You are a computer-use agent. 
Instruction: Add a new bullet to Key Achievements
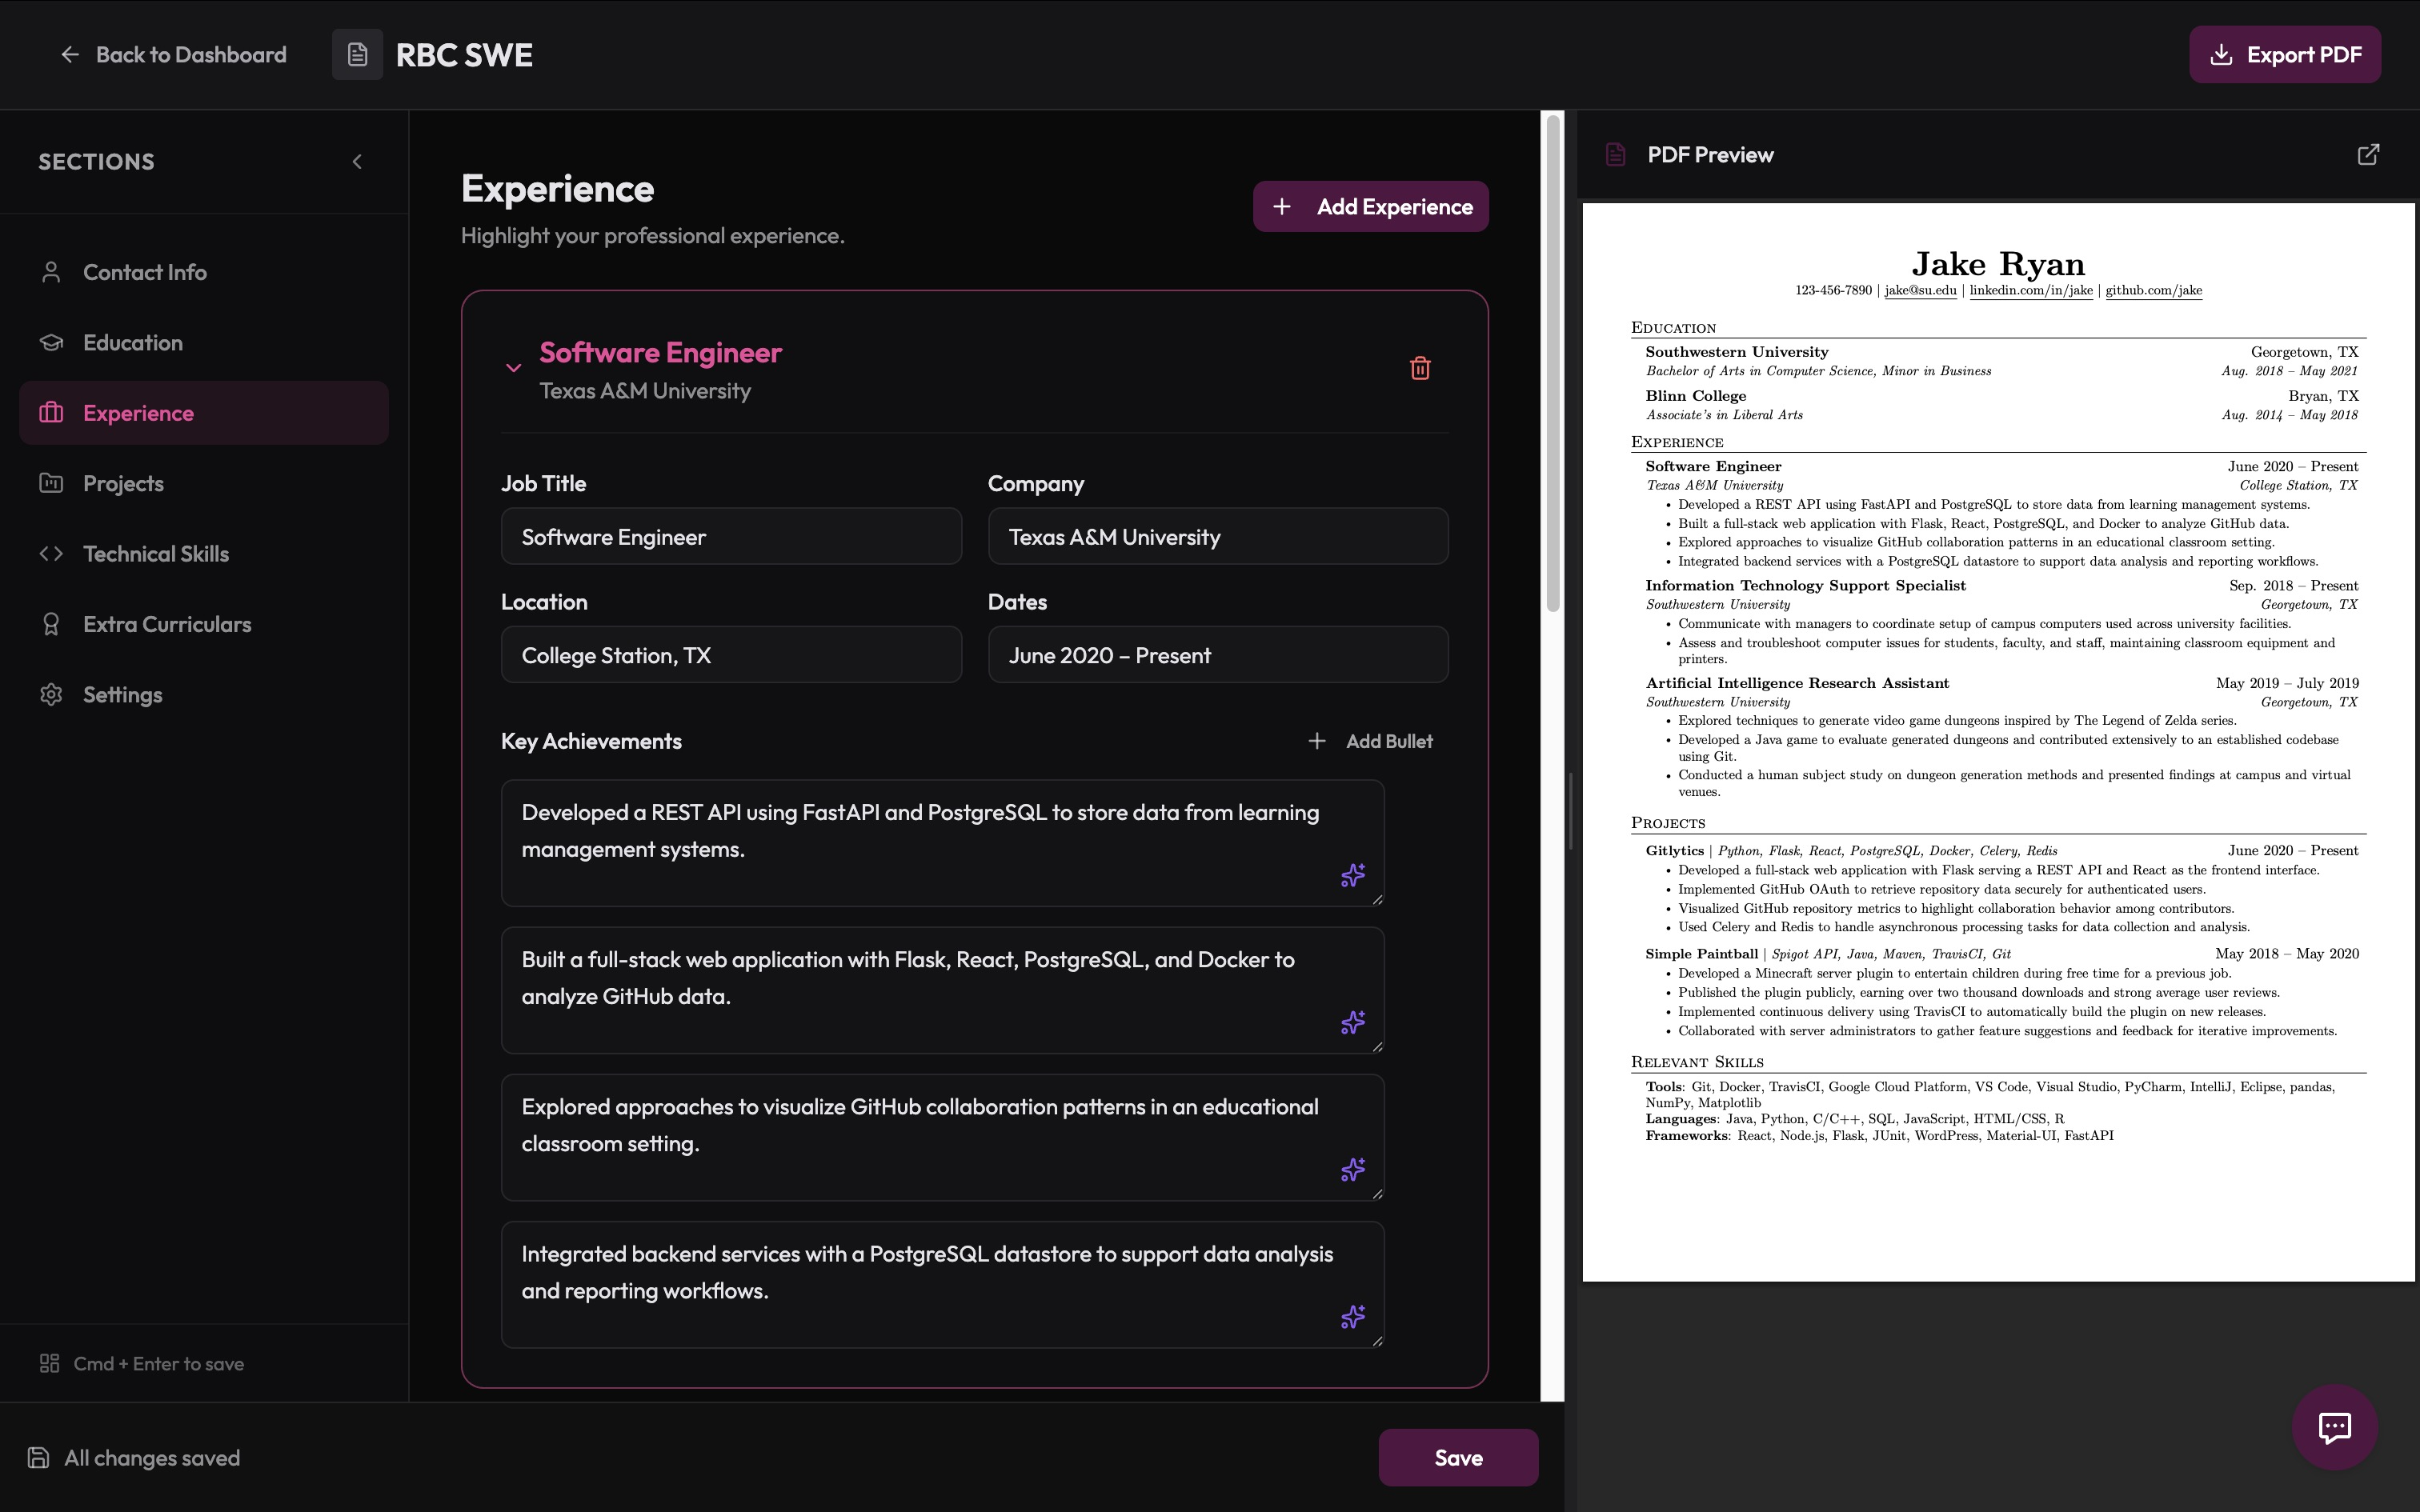tap(1370, 741)
